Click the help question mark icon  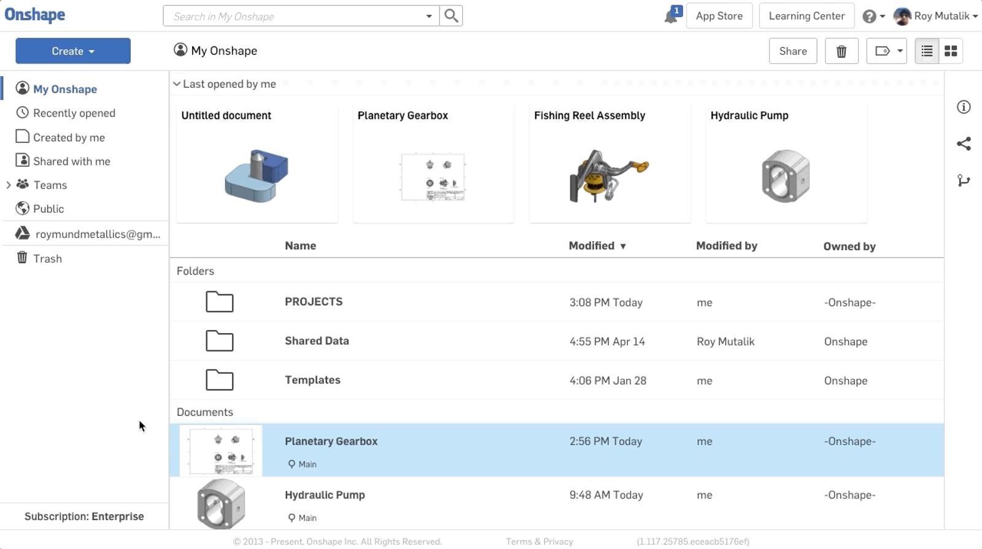[x=869, y=17]
